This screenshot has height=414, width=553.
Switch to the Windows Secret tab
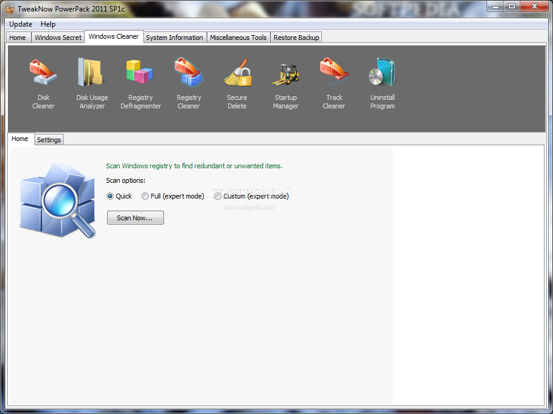point(58,38)
